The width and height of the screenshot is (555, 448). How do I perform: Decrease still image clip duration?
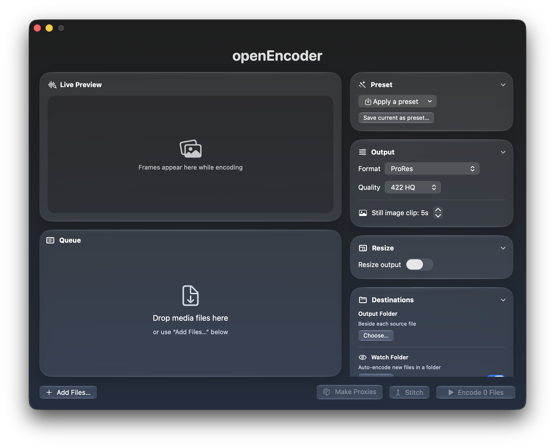[438, 216]
